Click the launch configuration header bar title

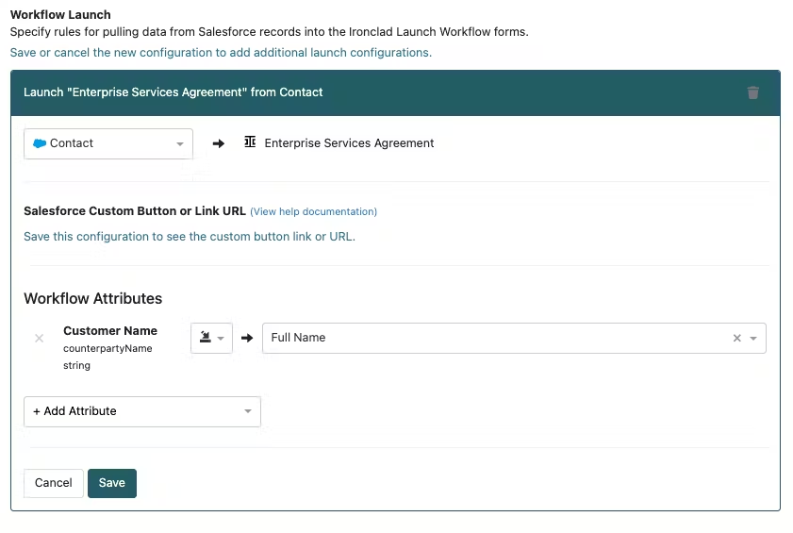173,92
